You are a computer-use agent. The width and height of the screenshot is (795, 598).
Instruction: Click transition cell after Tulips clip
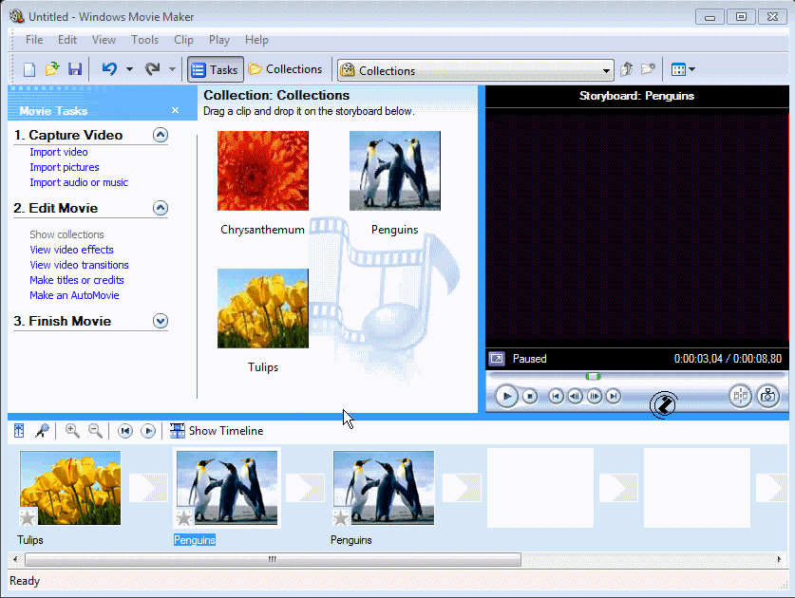point(148,488)
